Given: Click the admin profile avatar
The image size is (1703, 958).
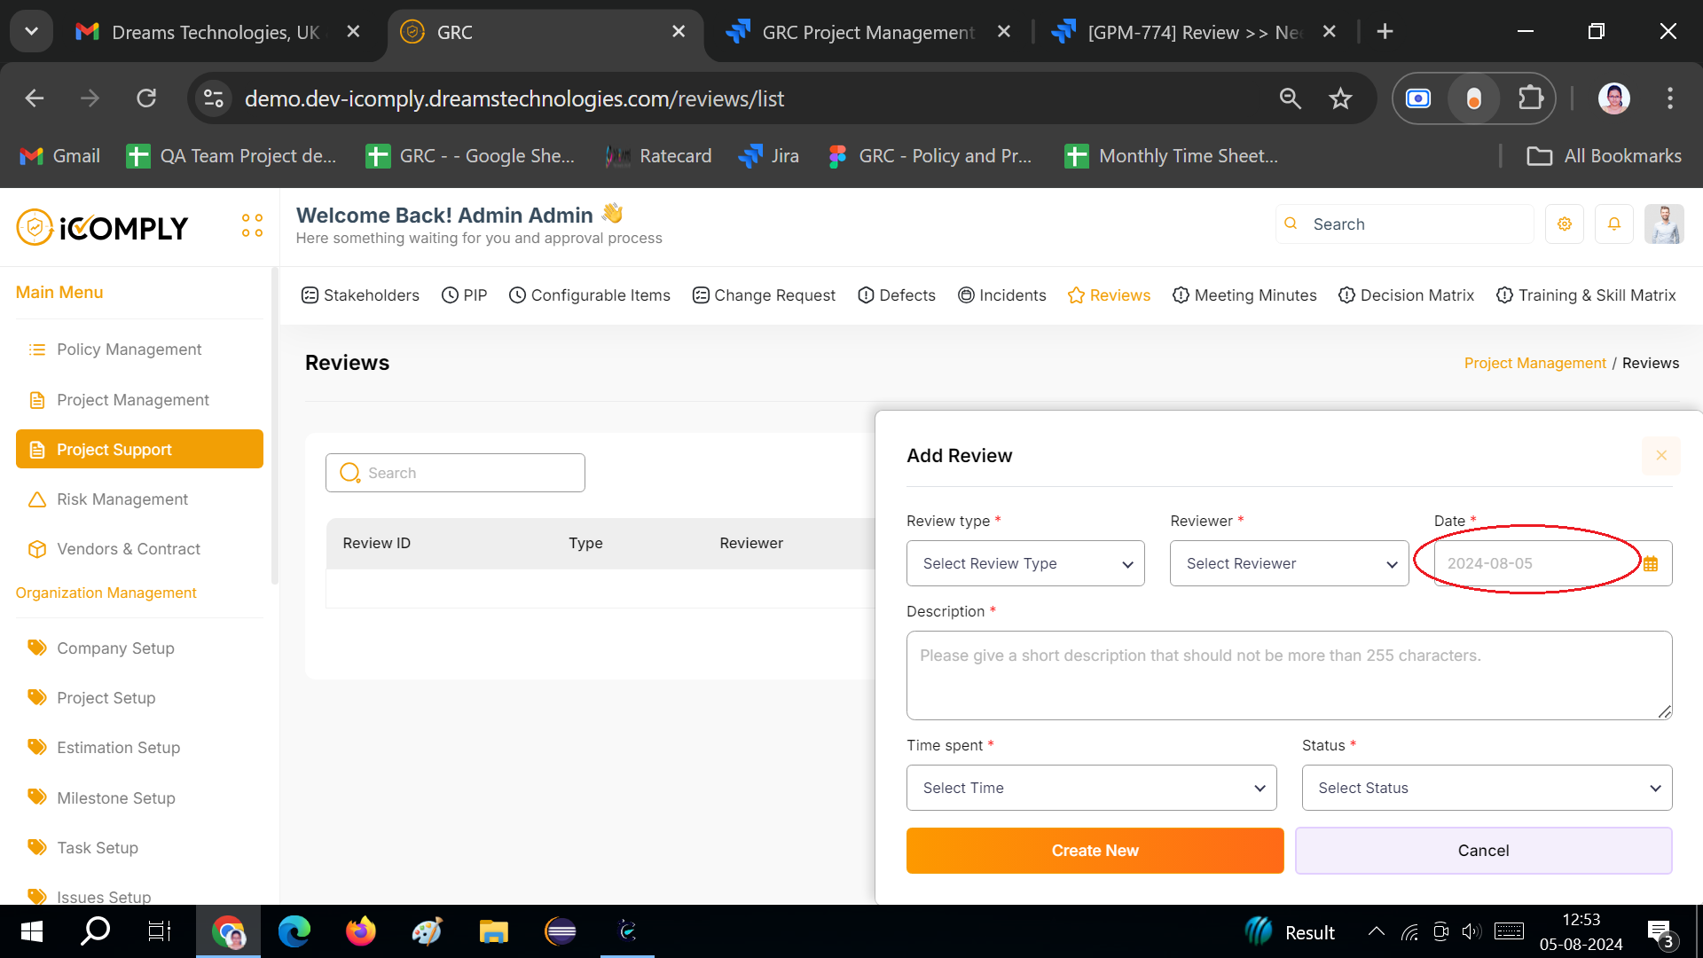Looking at the screenshot, I should point(1663,224).
